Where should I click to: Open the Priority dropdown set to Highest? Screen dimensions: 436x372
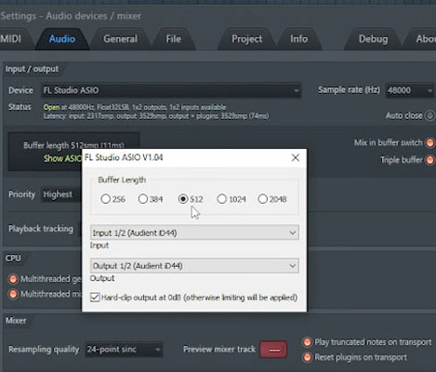tap(60, 194)
